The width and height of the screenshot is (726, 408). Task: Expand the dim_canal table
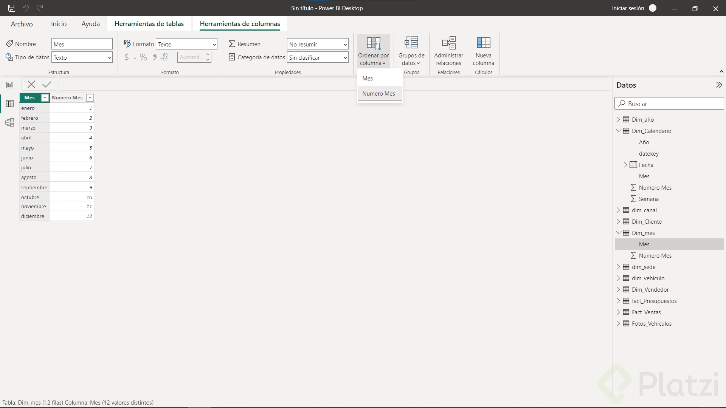(619, 210)
